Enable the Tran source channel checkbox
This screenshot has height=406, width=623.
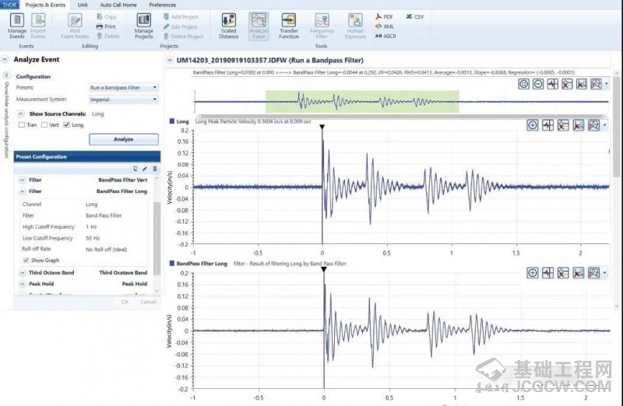tap(23, 124)
